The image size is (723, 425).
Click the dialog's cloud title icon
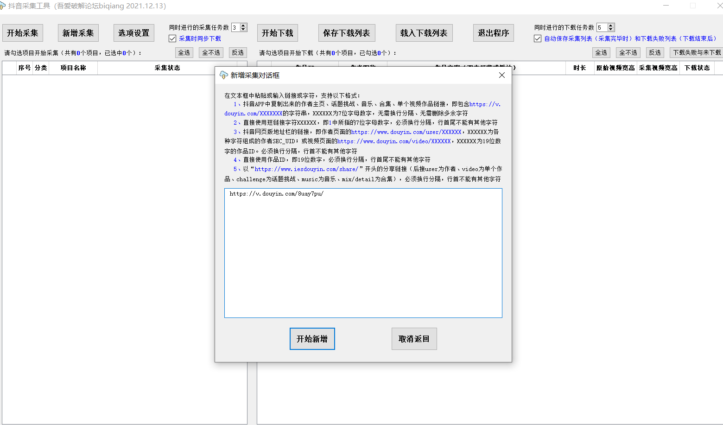(x=224, y=75)
